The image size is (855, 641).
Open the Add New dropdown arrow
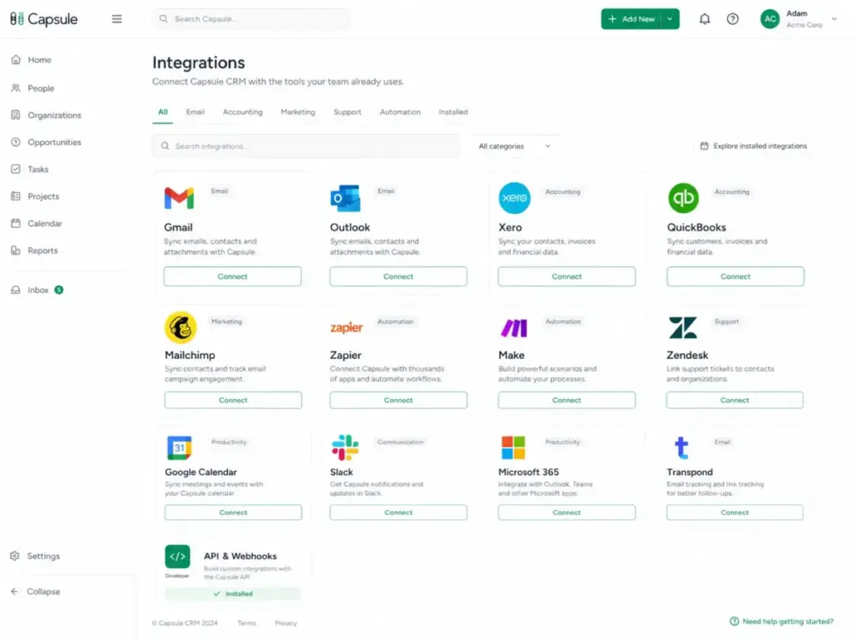click(670, 19)
